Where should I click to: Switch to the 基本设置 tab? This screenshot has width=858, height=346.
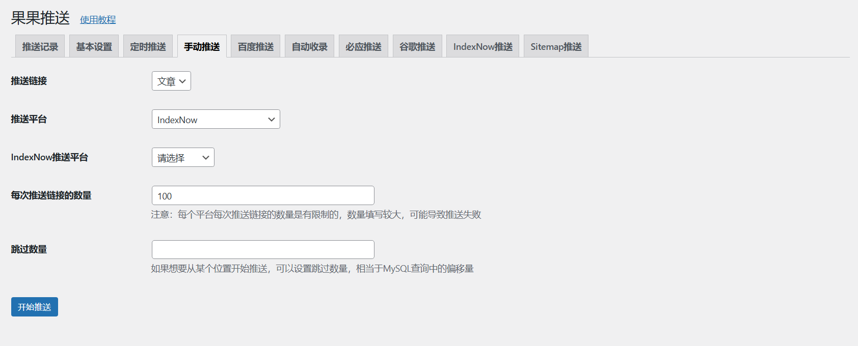click(94, 46)
